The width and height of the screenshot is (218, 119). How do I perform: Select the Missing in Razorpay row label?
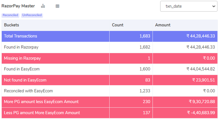pyautogui.click(x=22, y=58)
